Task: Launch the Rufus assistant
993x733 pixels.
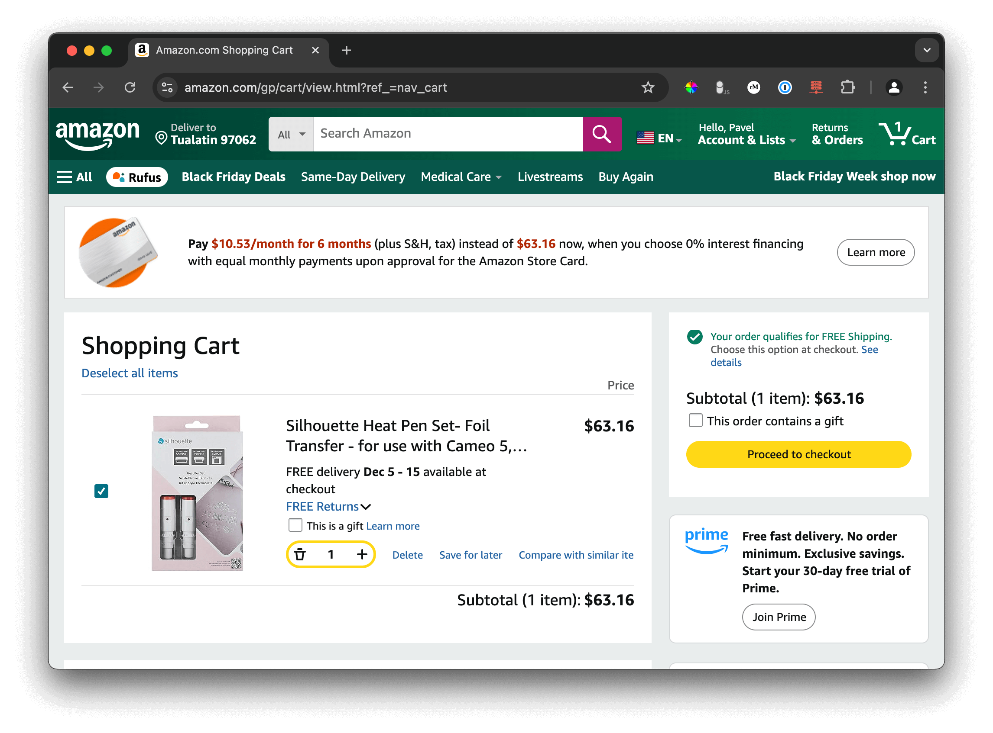Action: 137,177
